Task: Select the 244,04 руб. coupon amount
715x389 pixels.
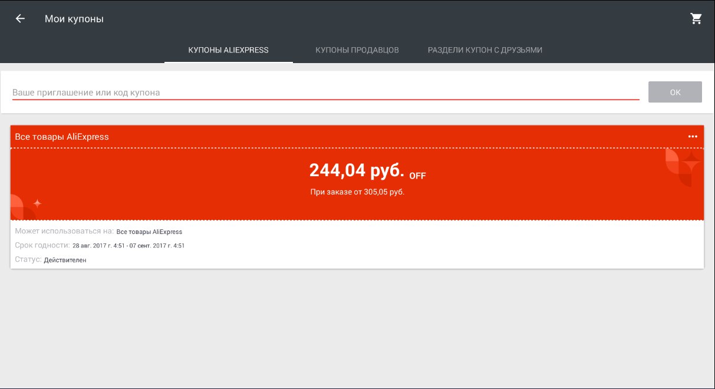Action: point(357,170)
